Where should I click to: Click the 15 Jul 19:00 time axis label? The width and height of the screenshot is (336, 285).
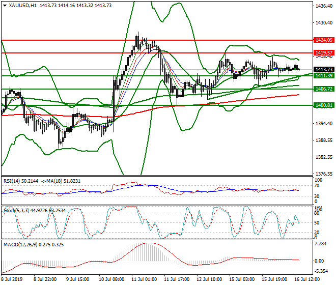point(274,279)
